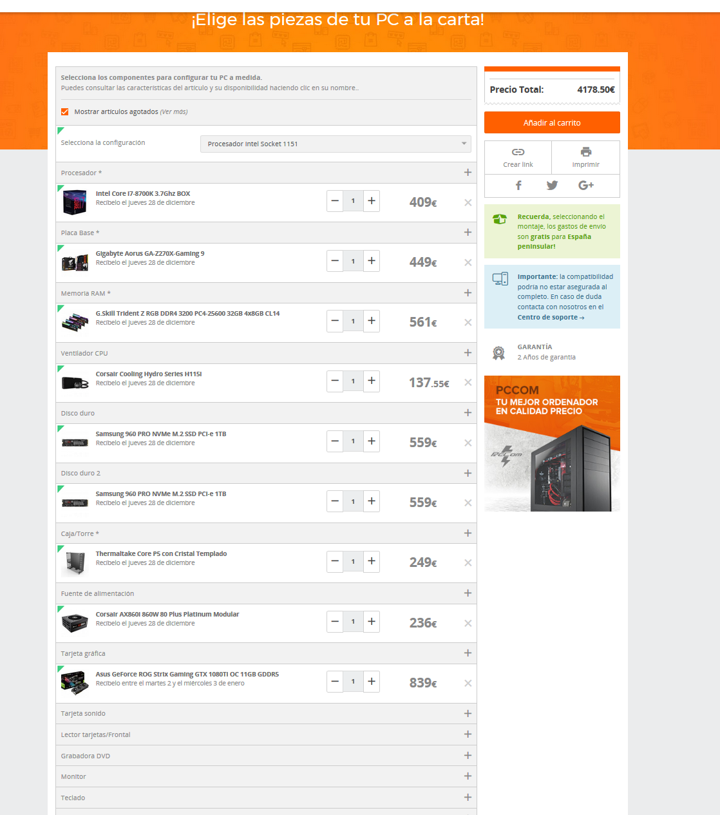Expand the Ventilador CPU section
Image resolution: width=720 pixels, height=815 pixels.
point(468,353)
